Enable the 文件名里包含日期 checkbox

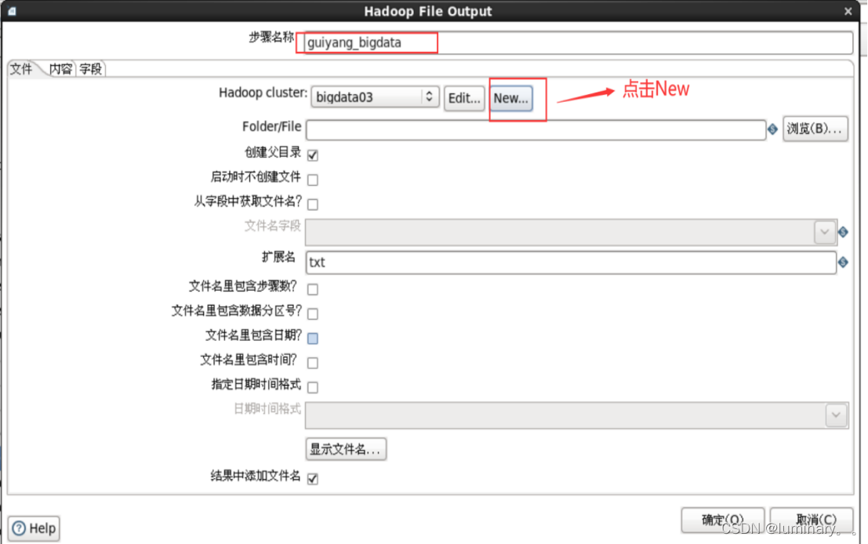pyautogui.click(x=312, y=337)
